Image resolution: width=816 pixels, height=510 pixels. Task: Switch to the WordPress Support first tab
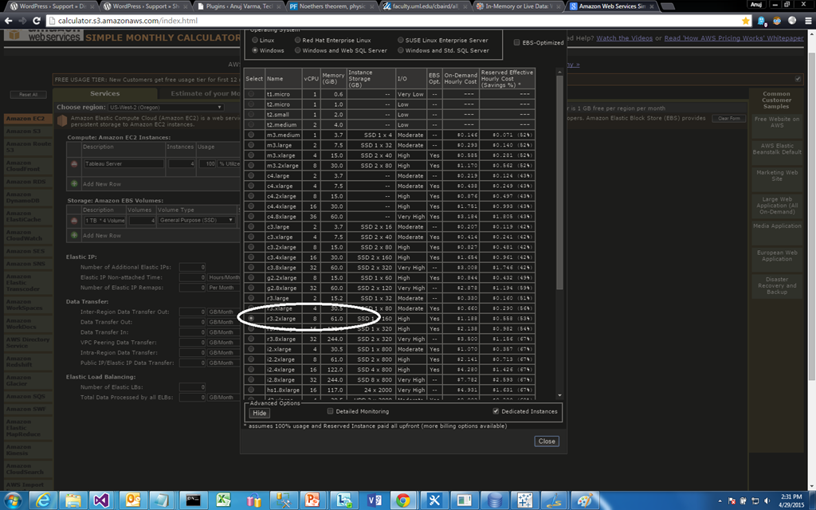pyautogui.click(x=50, y=6)
